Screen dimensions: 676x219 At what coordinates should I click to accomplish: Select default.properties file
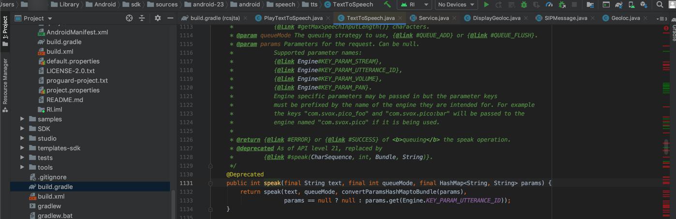[73, 61]
